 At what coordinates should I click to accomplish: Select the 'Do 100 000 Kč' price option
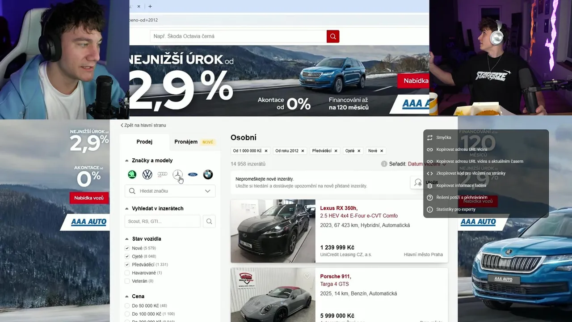[127, 314]
